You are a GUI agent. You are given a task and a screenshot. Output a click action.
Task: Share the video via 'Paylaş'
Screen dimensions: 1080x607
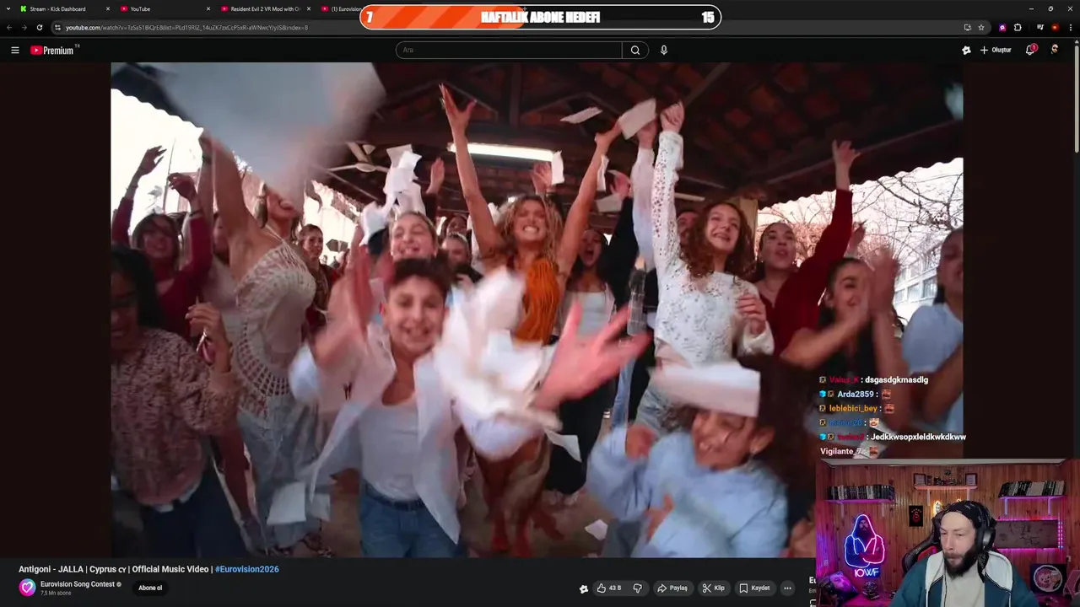pyautogui.click(x=672, y=588)
